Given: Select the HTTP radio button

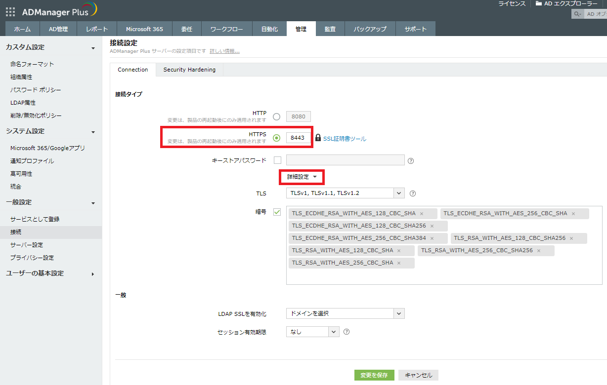Looking at the screenshot, I should coord(276,117).
